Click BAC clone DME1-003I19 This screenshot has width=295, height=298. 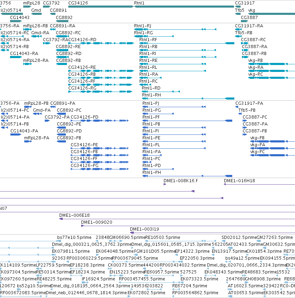[x=145, y=229]
